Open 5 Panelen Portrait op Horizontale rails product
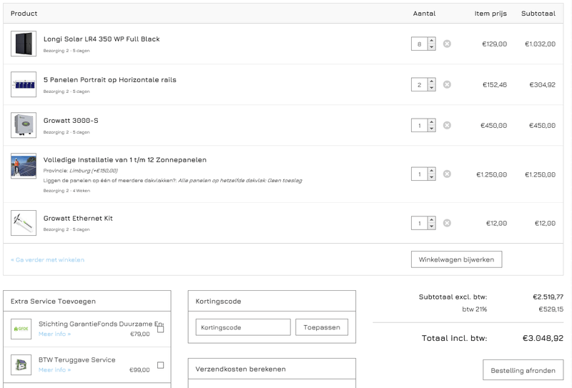This screenshot has height=388, width=572. pos(110,80)
